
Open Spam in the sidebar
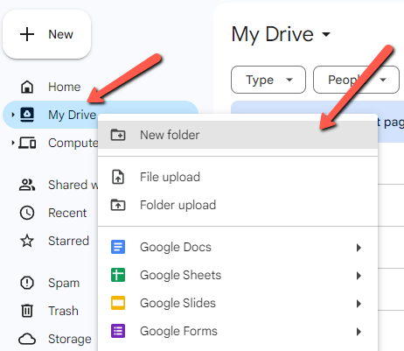tap(64, 283)
